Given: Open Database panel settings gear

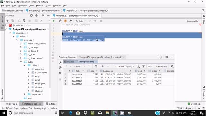Looking at the screenshot, I should (43, 15).
